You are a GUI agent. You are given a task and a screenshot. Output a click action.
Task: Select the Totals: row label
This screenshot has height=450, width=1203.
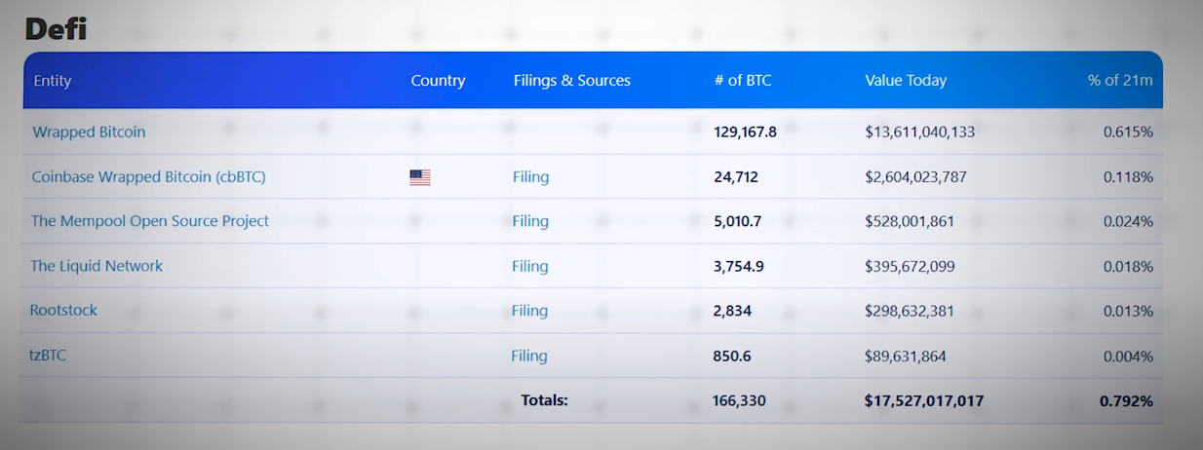click(x=544, y=399)
